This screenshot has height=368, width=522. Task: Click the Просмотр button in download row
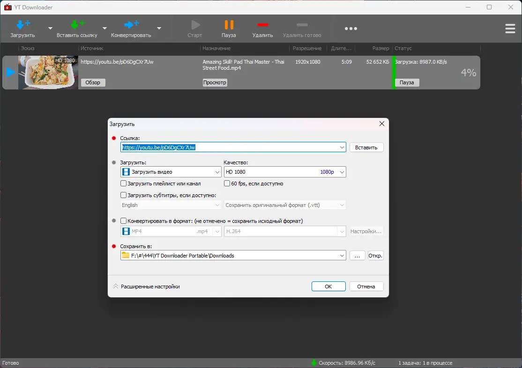pos(215,82)
